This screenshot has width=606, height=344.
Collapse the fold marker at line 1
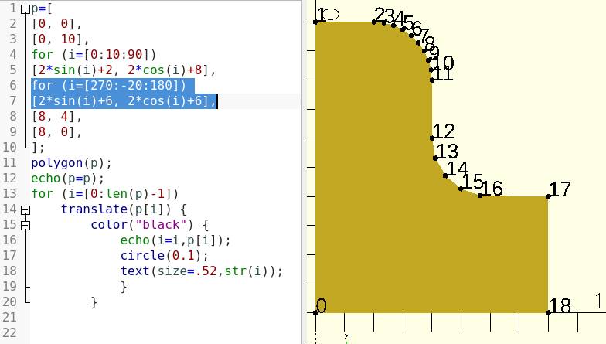26,9
